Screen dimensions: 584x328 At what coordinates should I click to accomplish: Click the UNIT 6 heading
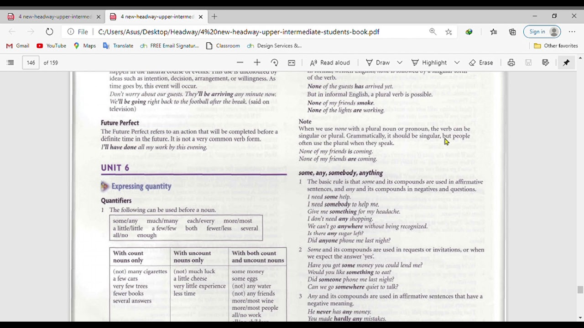pos(115,168)
